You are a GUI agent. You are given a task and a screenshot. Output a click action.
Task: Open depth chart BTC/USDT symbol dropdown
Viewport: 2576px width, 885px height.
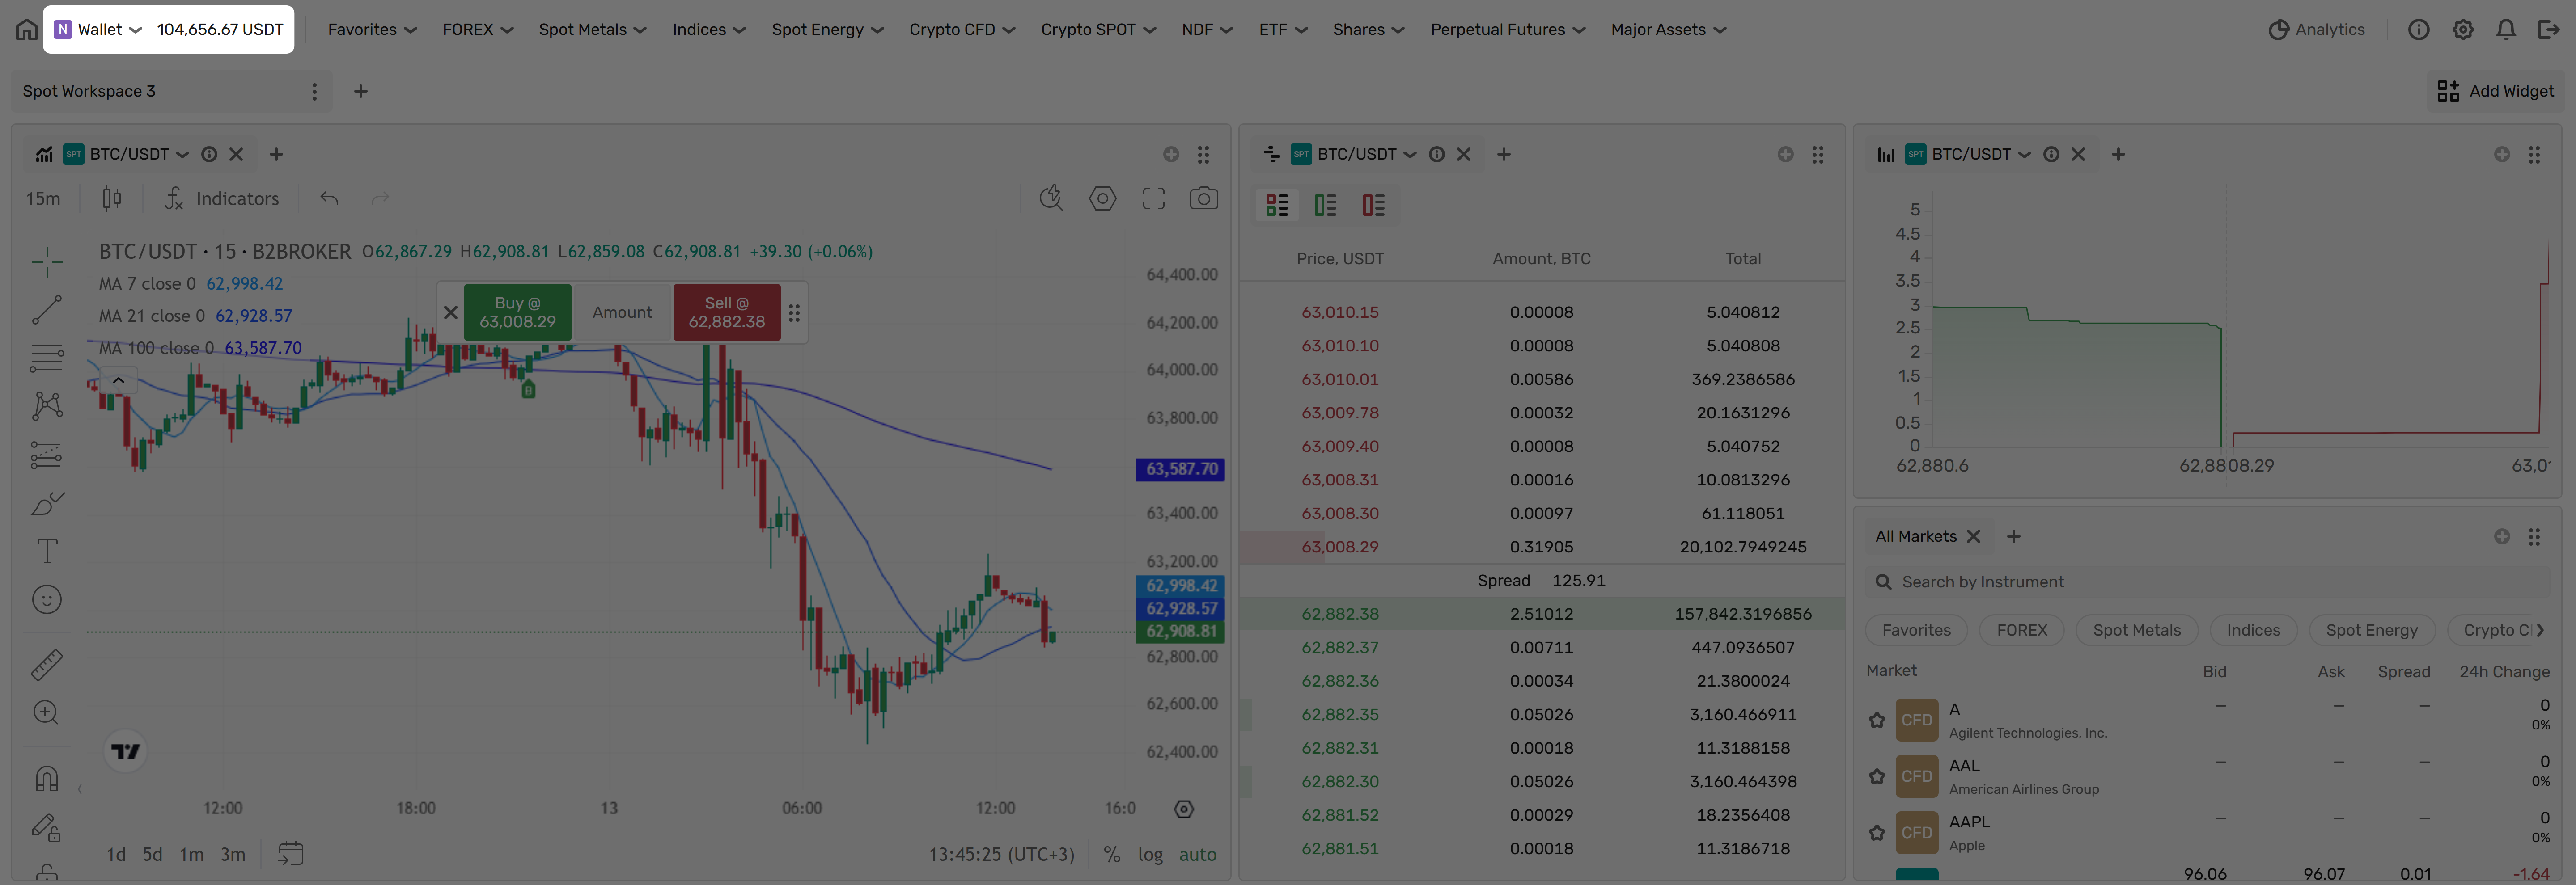[x=2025, y=154]
